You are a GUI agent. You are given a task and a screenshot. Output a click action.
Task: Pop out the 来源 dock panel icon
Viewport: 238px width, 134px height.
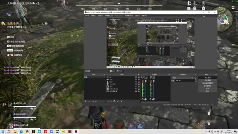(x=138, y=75)
